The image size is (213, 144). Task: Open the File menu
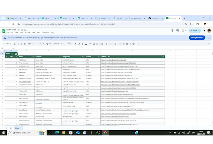(x=8, y=32)
